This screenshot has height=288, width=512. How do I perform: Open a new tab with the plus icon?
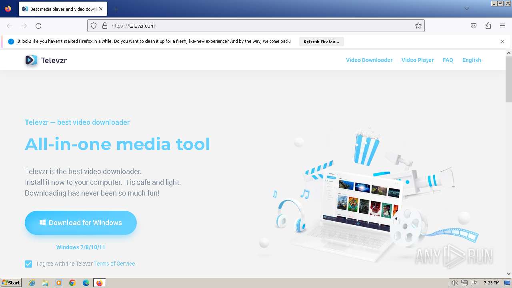pyautogui.click(x=116, y=9)
